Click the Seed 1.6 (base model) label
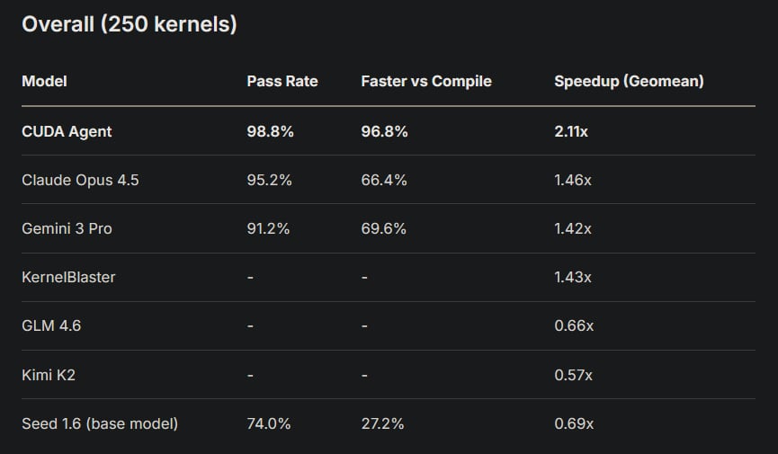 pos(100,423)
